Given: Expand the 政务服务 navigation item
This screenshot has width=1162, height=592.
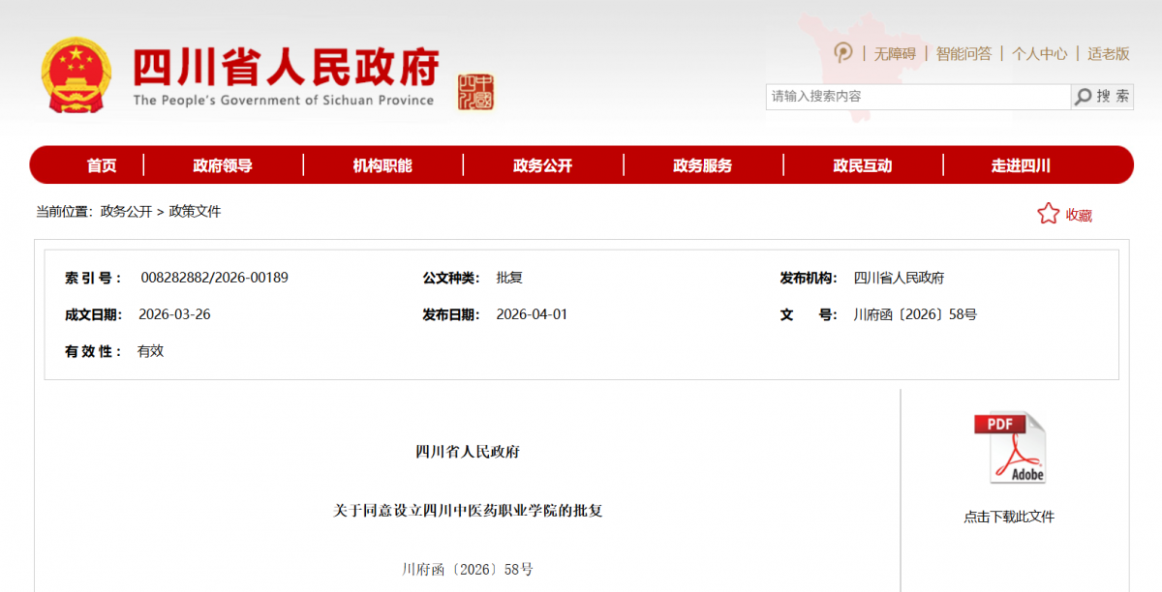Looking at the screenshot, I should tap(702, 165).
